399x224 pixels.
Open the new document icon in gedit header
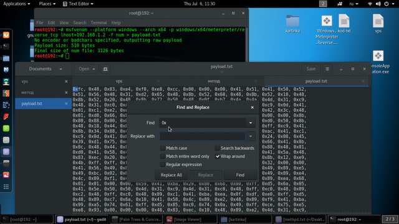[x=105, y=69]
